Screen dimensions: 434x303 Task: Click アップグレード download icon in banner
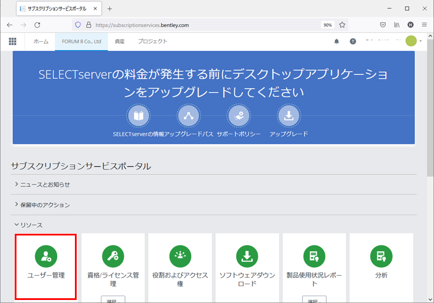point(289,116)
